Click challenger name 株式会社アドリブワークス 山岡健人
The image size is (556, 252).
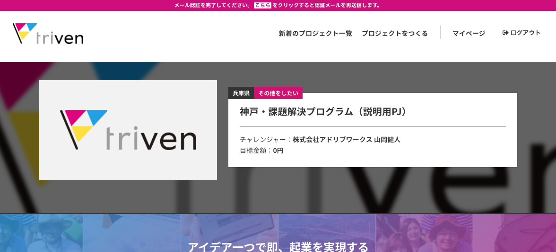pos(347,140)
